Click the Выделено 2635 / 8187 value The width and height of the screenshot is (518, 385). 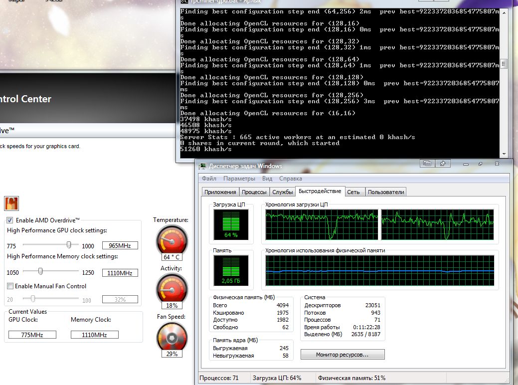366,335
